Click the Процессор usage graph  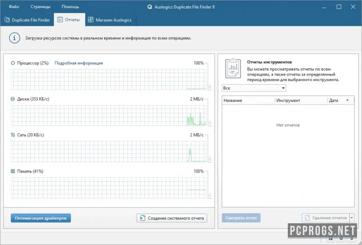(x=109, y=79)
